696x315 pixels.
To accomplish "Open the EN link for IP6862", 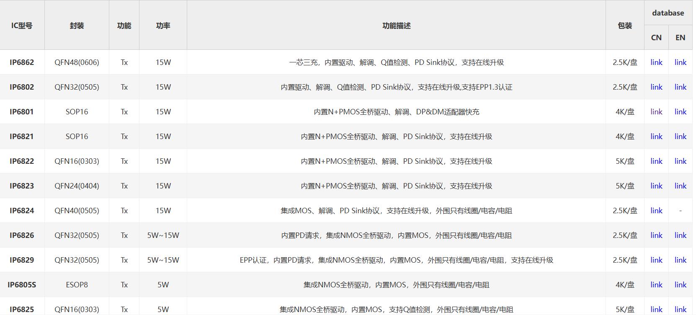I will click(x=681, y=62).
